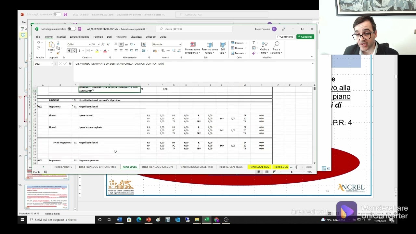
Task: Align cell text to the left
Action: (x=116, y=51)
